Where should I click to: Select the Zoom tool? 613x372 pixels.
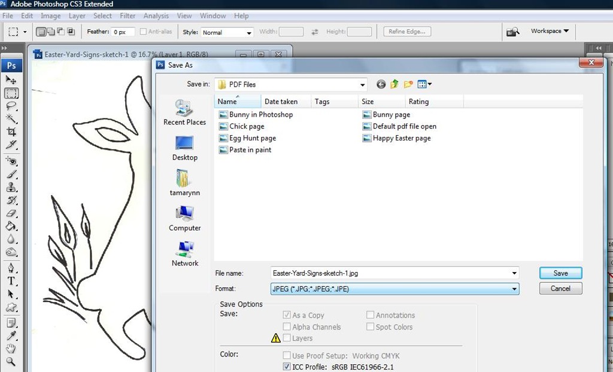(x=11, y=361)
